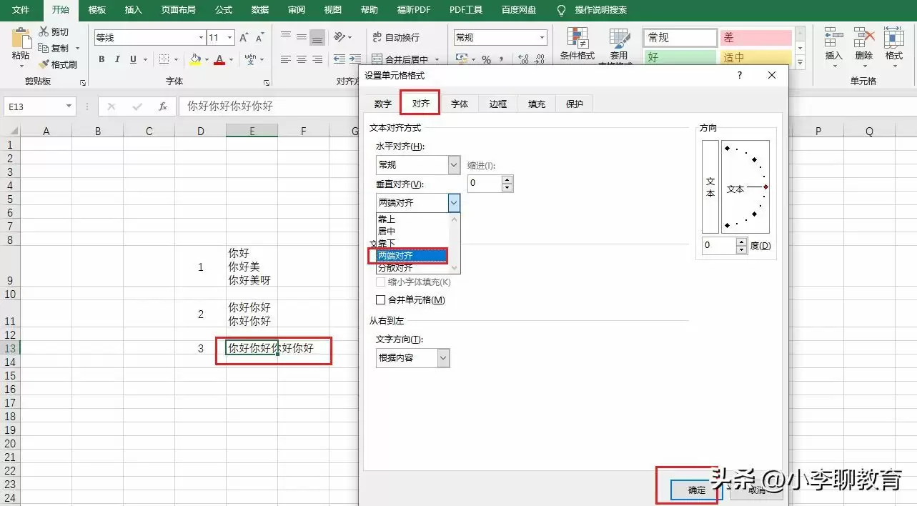This screenshot has width=917, height=506.
Task: Enable the Merge Cells (合并单元格) checkbox
Action: coord(382,300)
